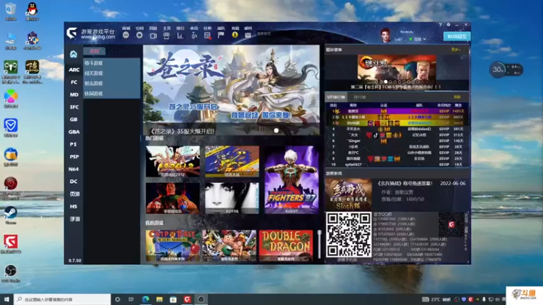Click the scrollbar in 我的游戏 section
Image resolution: width=543 pixels, height=305 pixels.
pyautogui.click(x=319, y=244)
